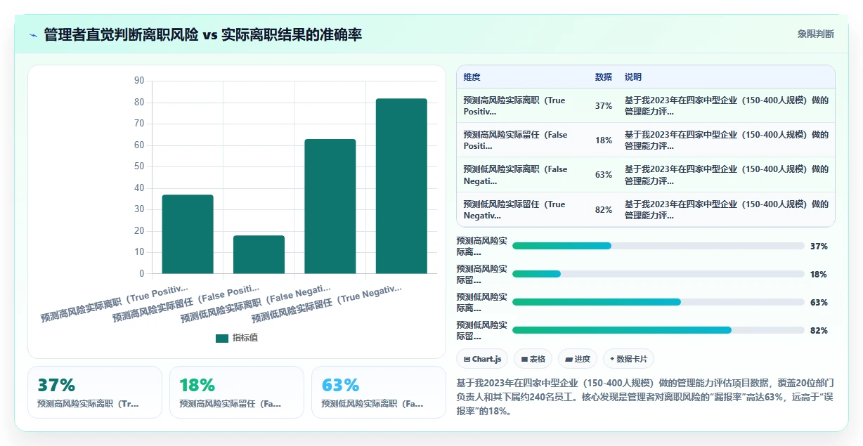The width and height of the screenshot is (863, 446).
Task: Toggle the 指标值 legend color box
Action: (222, 338)
